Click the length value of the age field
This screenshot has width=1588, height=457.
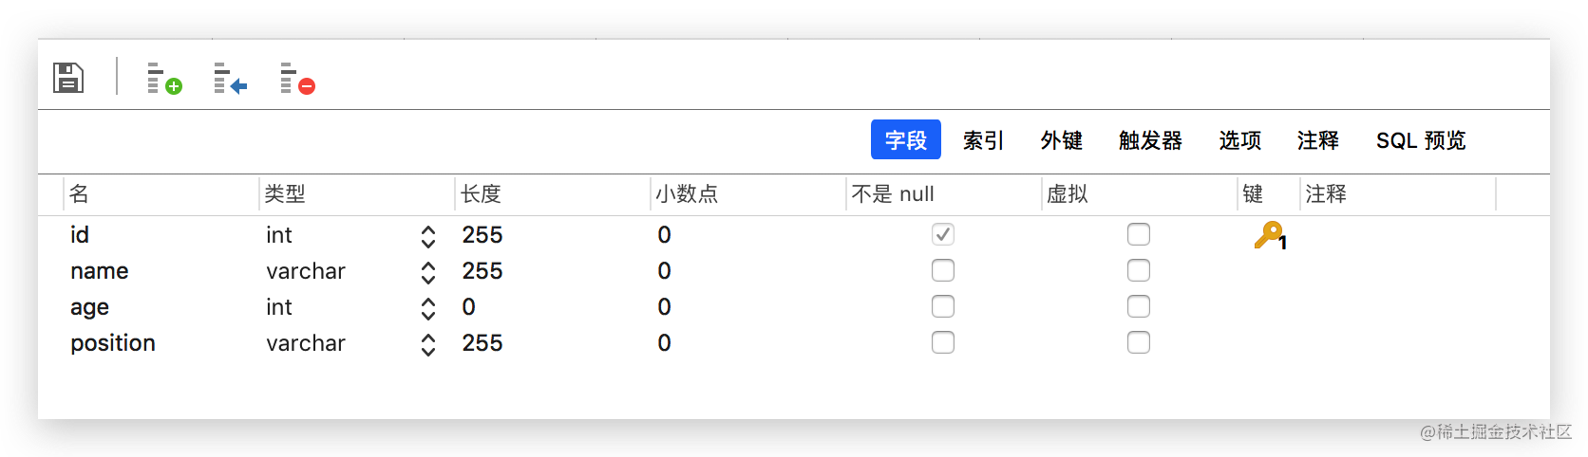tap(469, 307)
